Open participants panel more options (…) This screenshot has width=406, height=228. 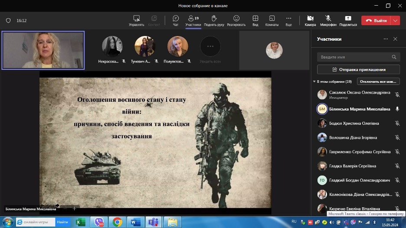386,39
